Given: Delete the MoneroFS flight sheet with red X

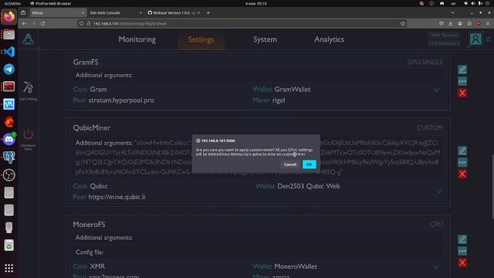Looking at the screenshot, I should coord(462,263).
